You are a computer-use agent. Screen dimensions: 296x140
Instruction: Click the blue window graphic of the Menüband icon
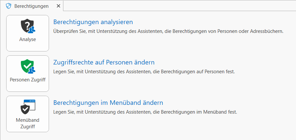coord(30,105)
